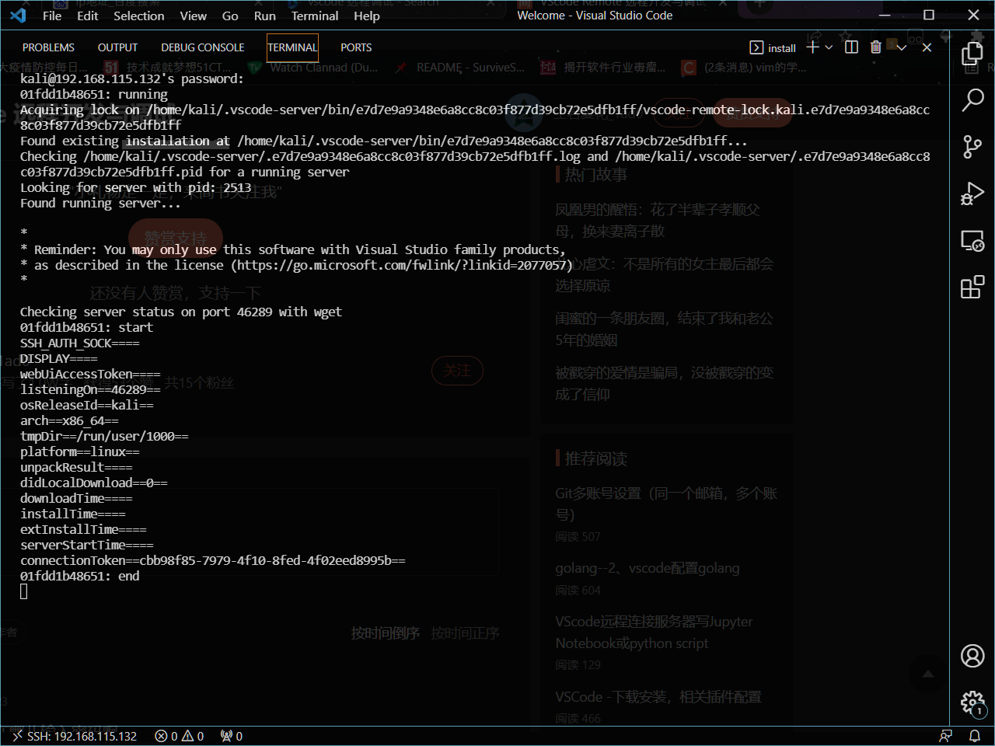Minimize the VS Code window
This screenshot has height=746, width=995.
(x=884, y=15)
